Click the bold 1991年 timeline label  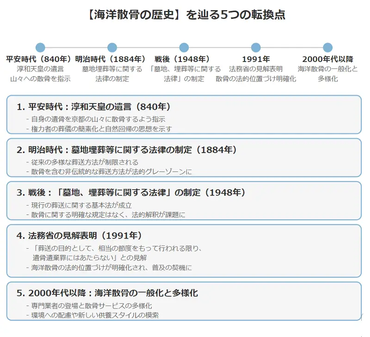click(x=256, y=59)
